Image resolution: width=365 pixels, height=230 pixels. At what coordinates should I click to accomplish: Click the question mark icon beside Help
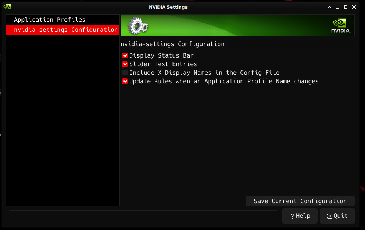point(292,216)
